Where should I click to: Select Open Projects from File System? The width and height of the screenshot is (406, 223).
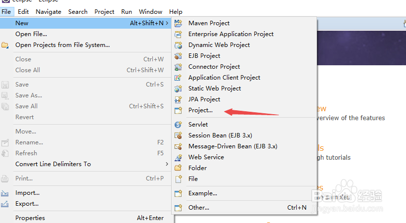(x=62, y=45)
